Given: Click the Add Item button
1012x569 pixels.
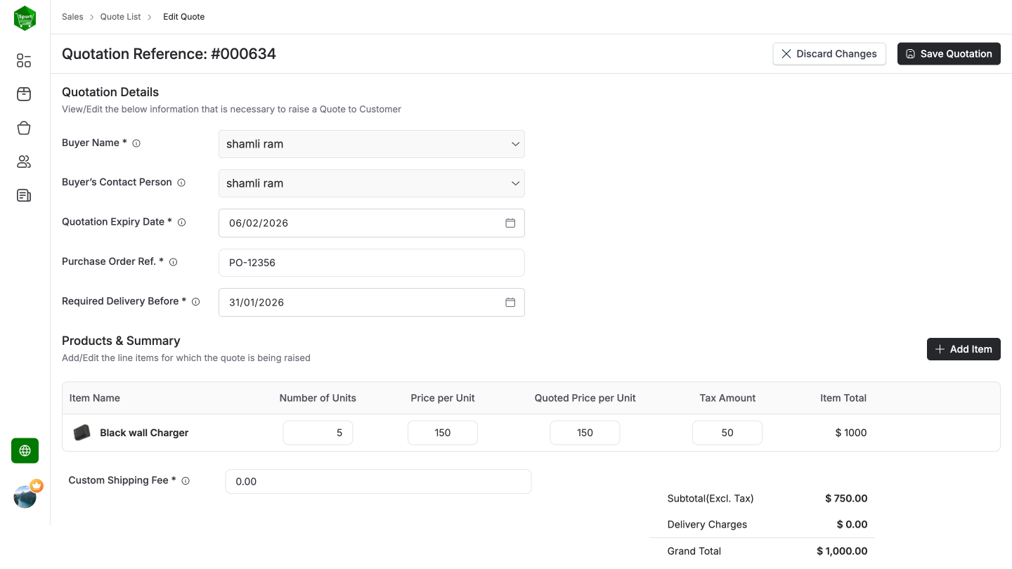Looking at the screenshot, I should (x=963, y=349).
